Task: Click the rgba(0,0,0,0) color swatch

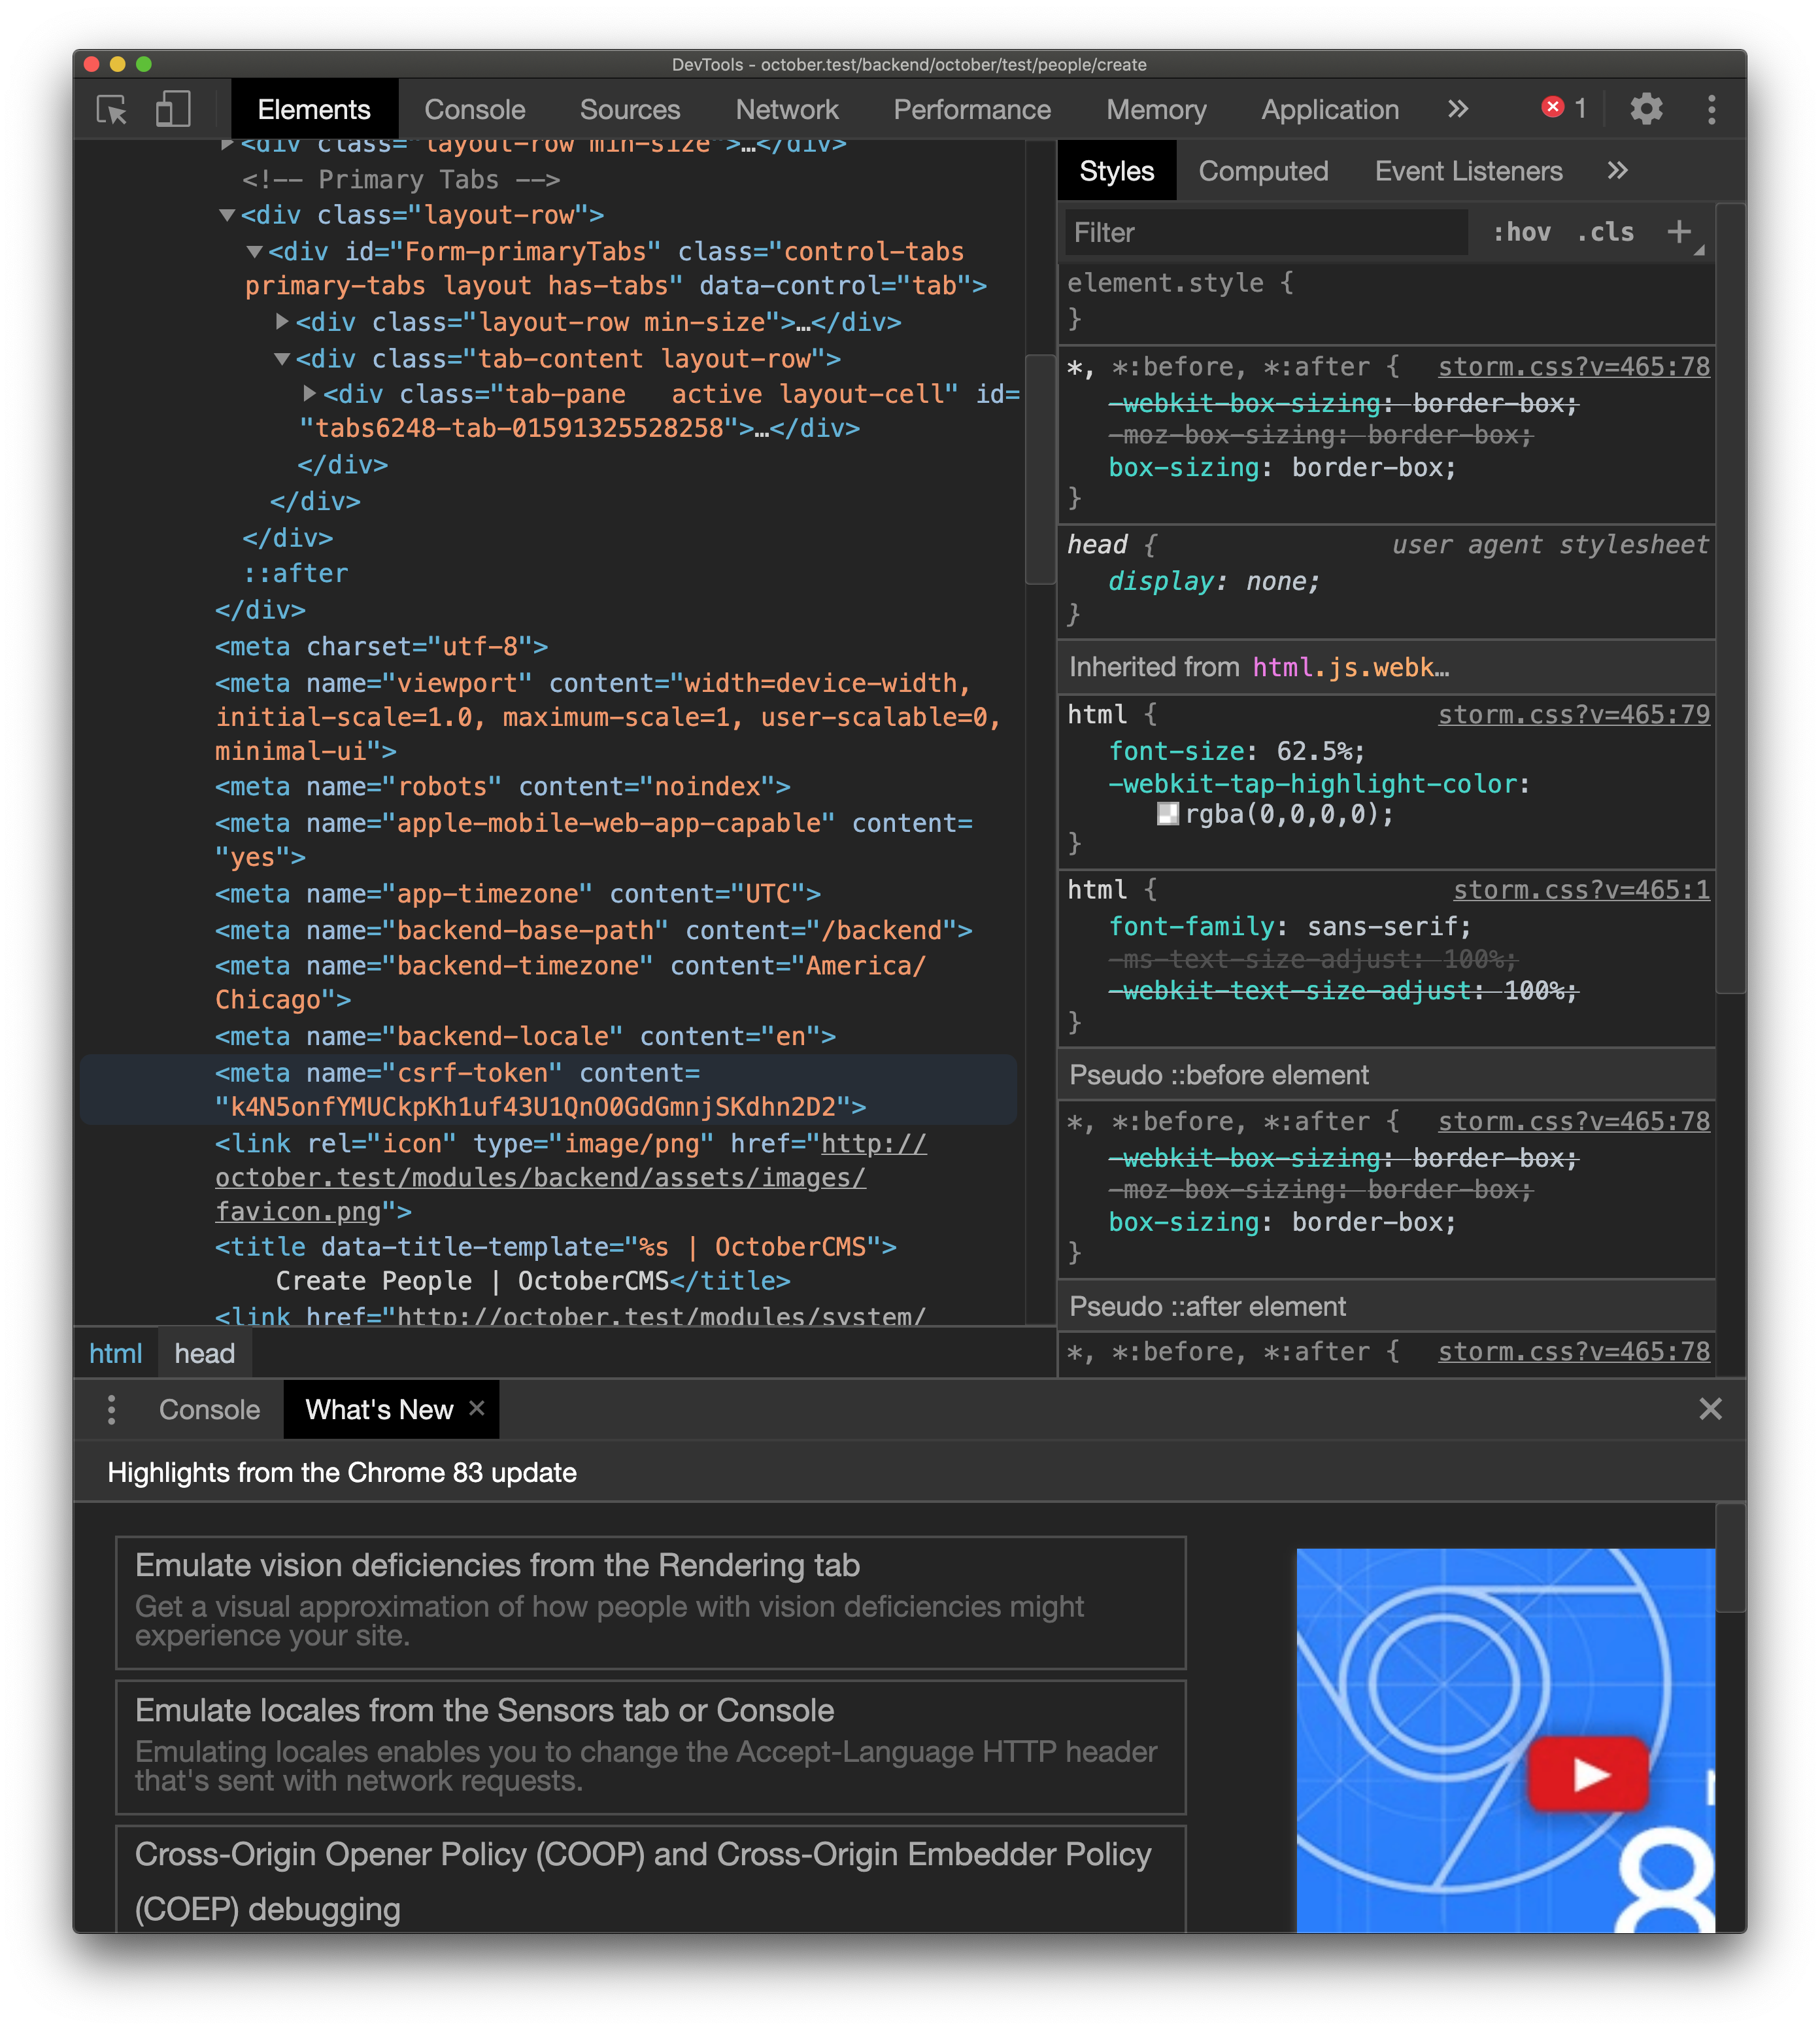Action: 1167,814
